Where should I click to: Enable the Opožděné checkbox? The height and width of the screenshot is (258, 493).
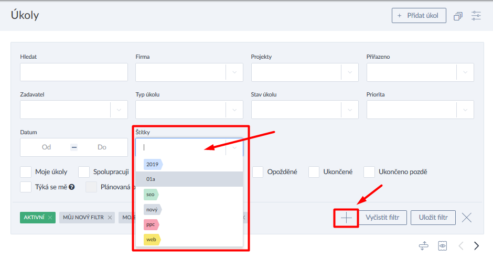point(258,172)
